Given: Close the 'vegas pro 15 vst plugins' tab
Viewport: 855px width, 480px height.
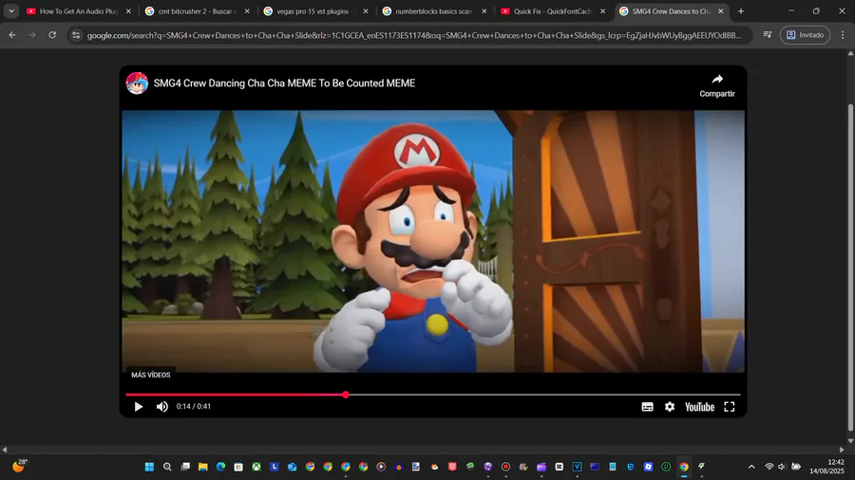Looking at the screenshot, I should coord(366,10).
